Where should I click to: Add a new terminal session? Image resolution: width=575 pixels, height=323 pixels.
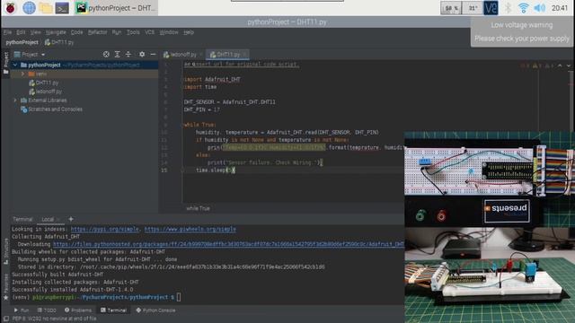pos(71,219)
